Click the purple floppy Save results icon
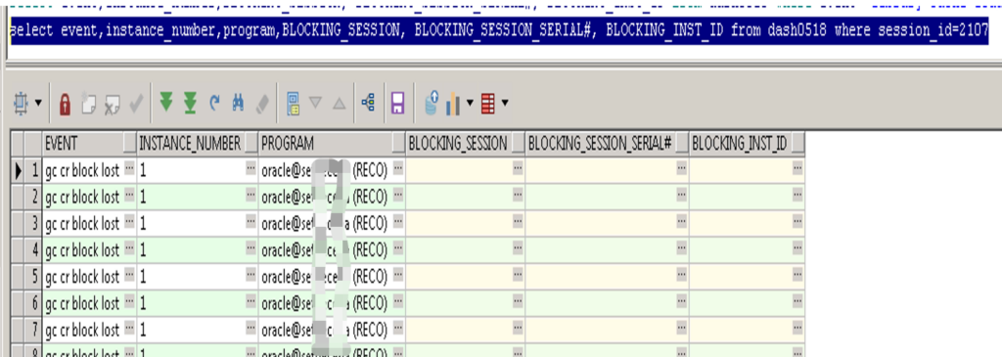 point(398,103)
